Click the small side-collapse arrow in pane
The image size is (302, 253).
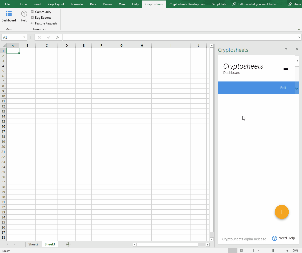point(297,61)
